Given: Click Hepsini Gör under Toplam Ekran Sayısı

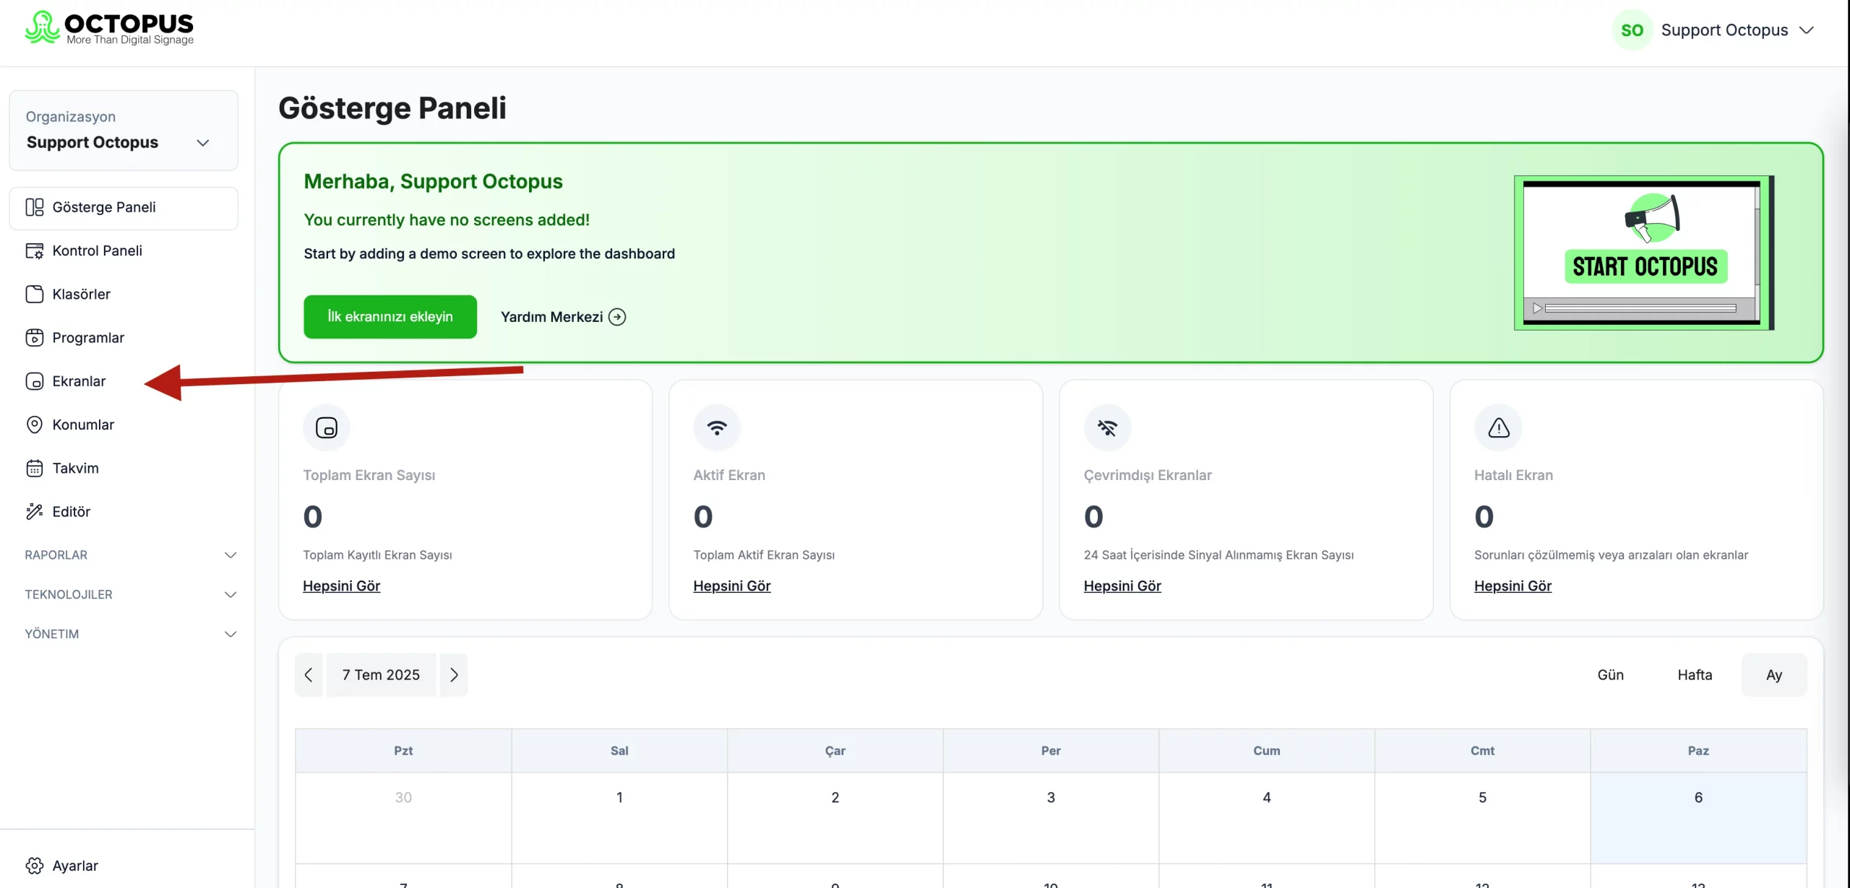Looking at the screenshot, I should (341, 586).
